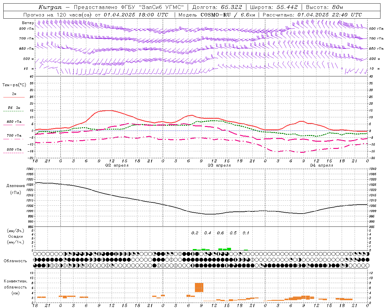Image resolution: width=385 pixels, height=308 pixels.
Task: Click the "700 гПа" temperature legend entry
Action: pos(14,136)
